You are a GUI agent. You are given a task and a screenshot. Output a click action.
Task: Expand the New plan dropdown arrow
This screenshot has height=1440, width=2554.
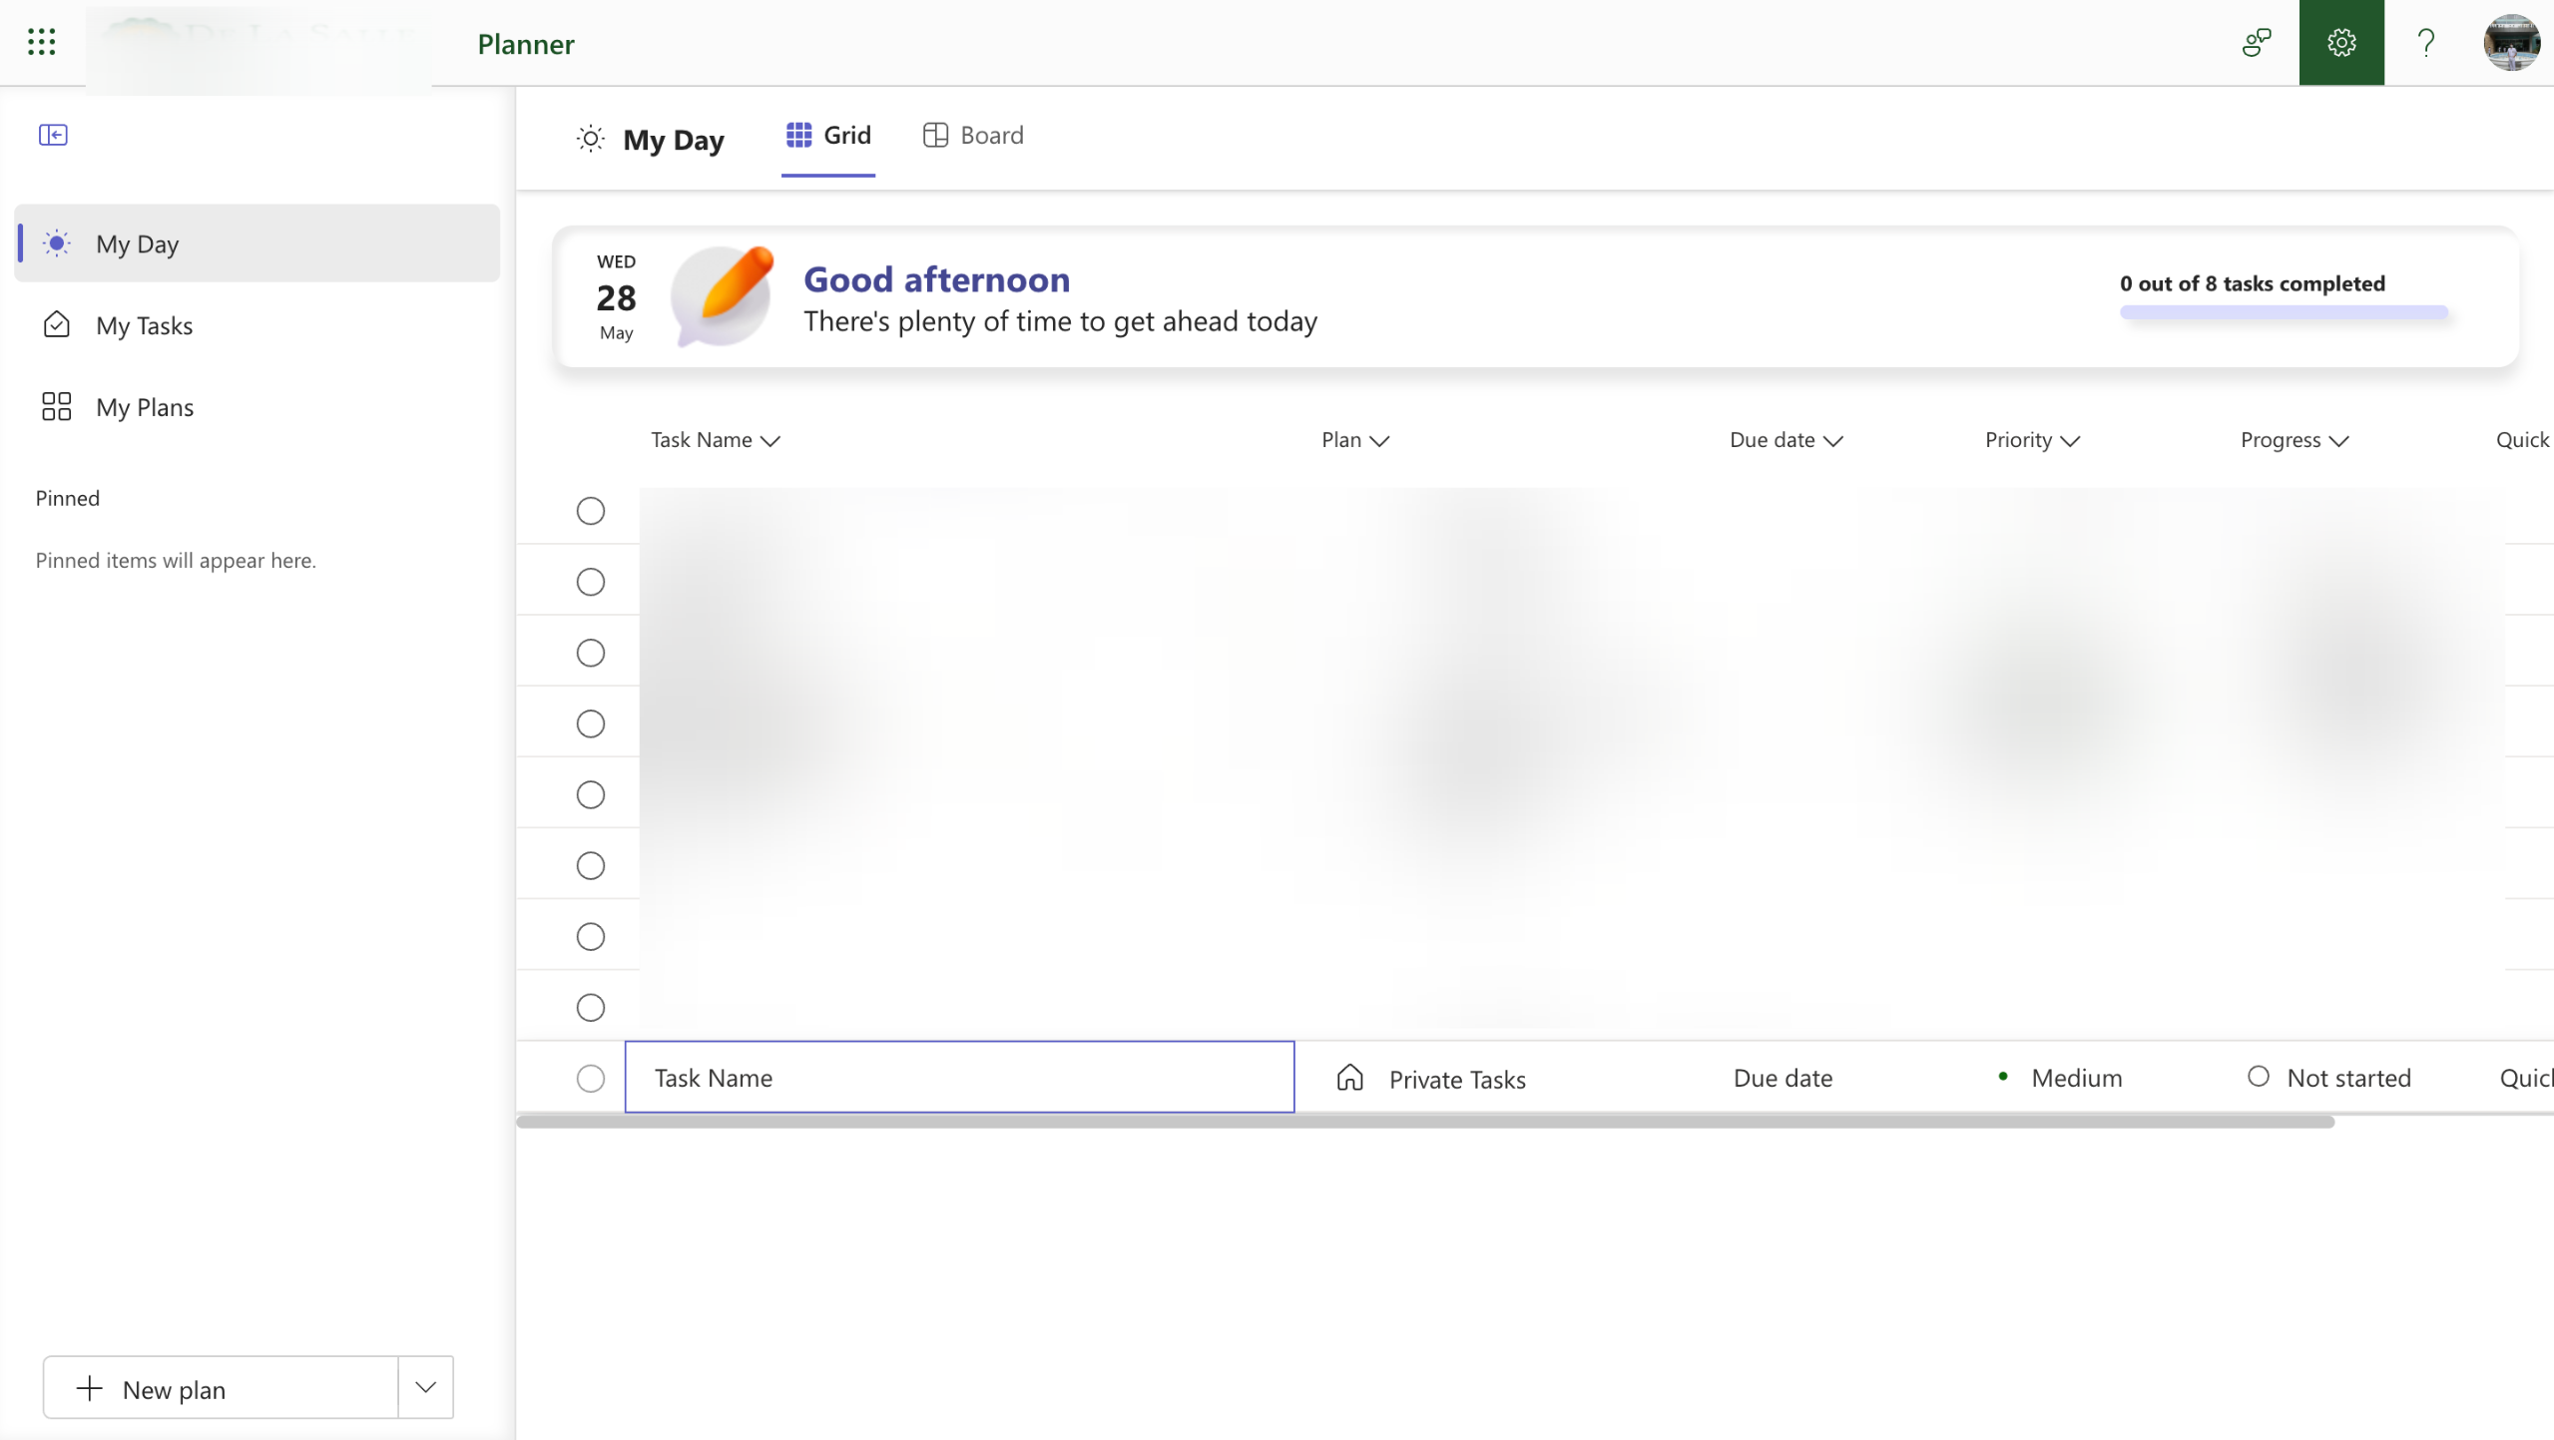point(426,1387)
